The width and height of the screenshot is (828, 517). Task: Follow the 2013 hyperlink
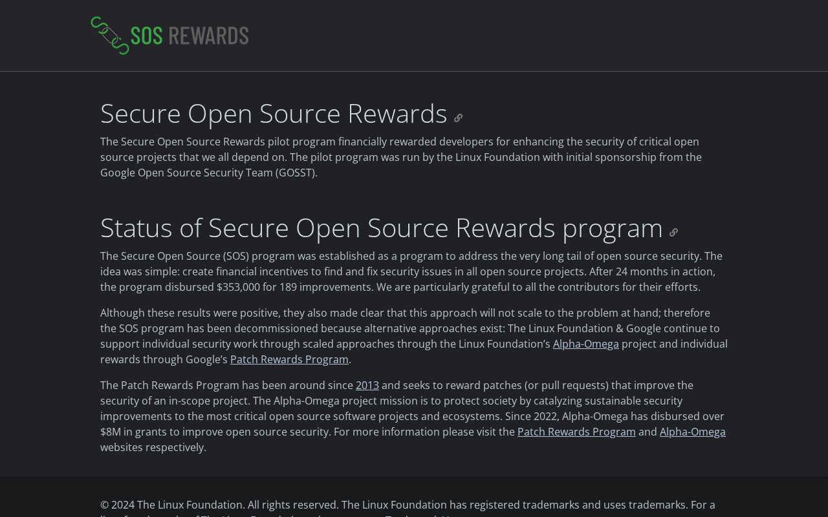coord(367,385)
